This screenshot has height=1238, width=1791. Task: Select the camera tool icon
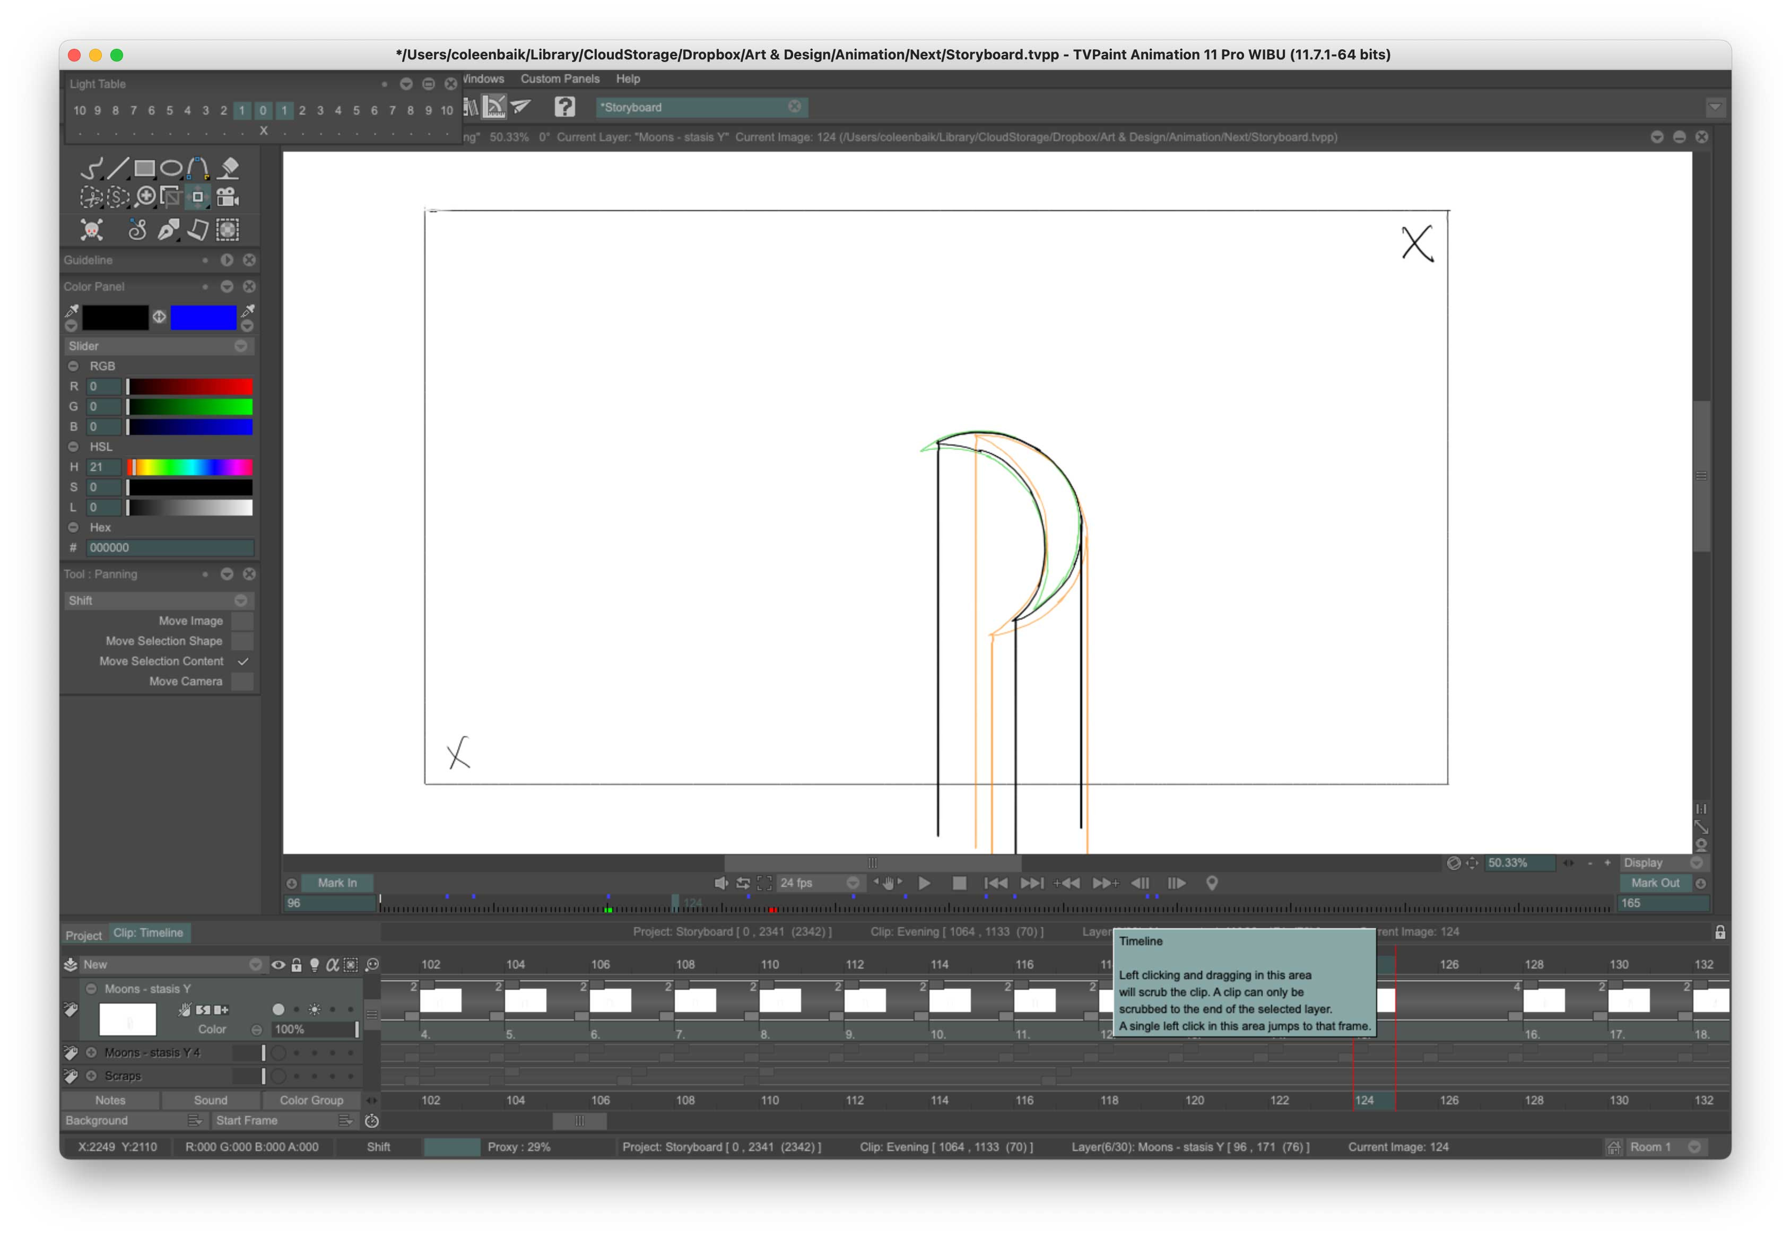[x=227, y=197]
